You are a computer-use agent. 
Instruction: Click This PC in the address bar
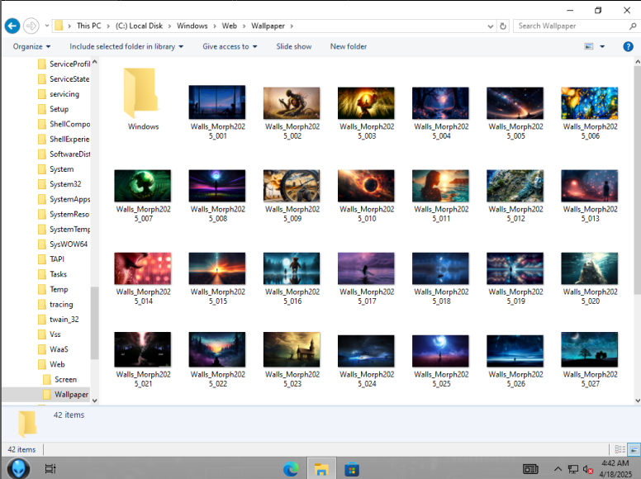click(x=88, y=26)
